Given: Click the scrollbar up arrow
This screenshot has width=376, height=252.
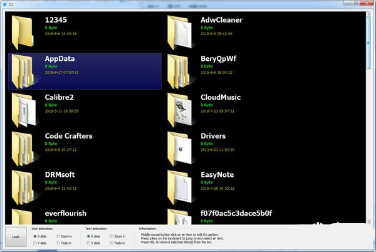Looking at the screenshot, I should (x=368, y=14).
